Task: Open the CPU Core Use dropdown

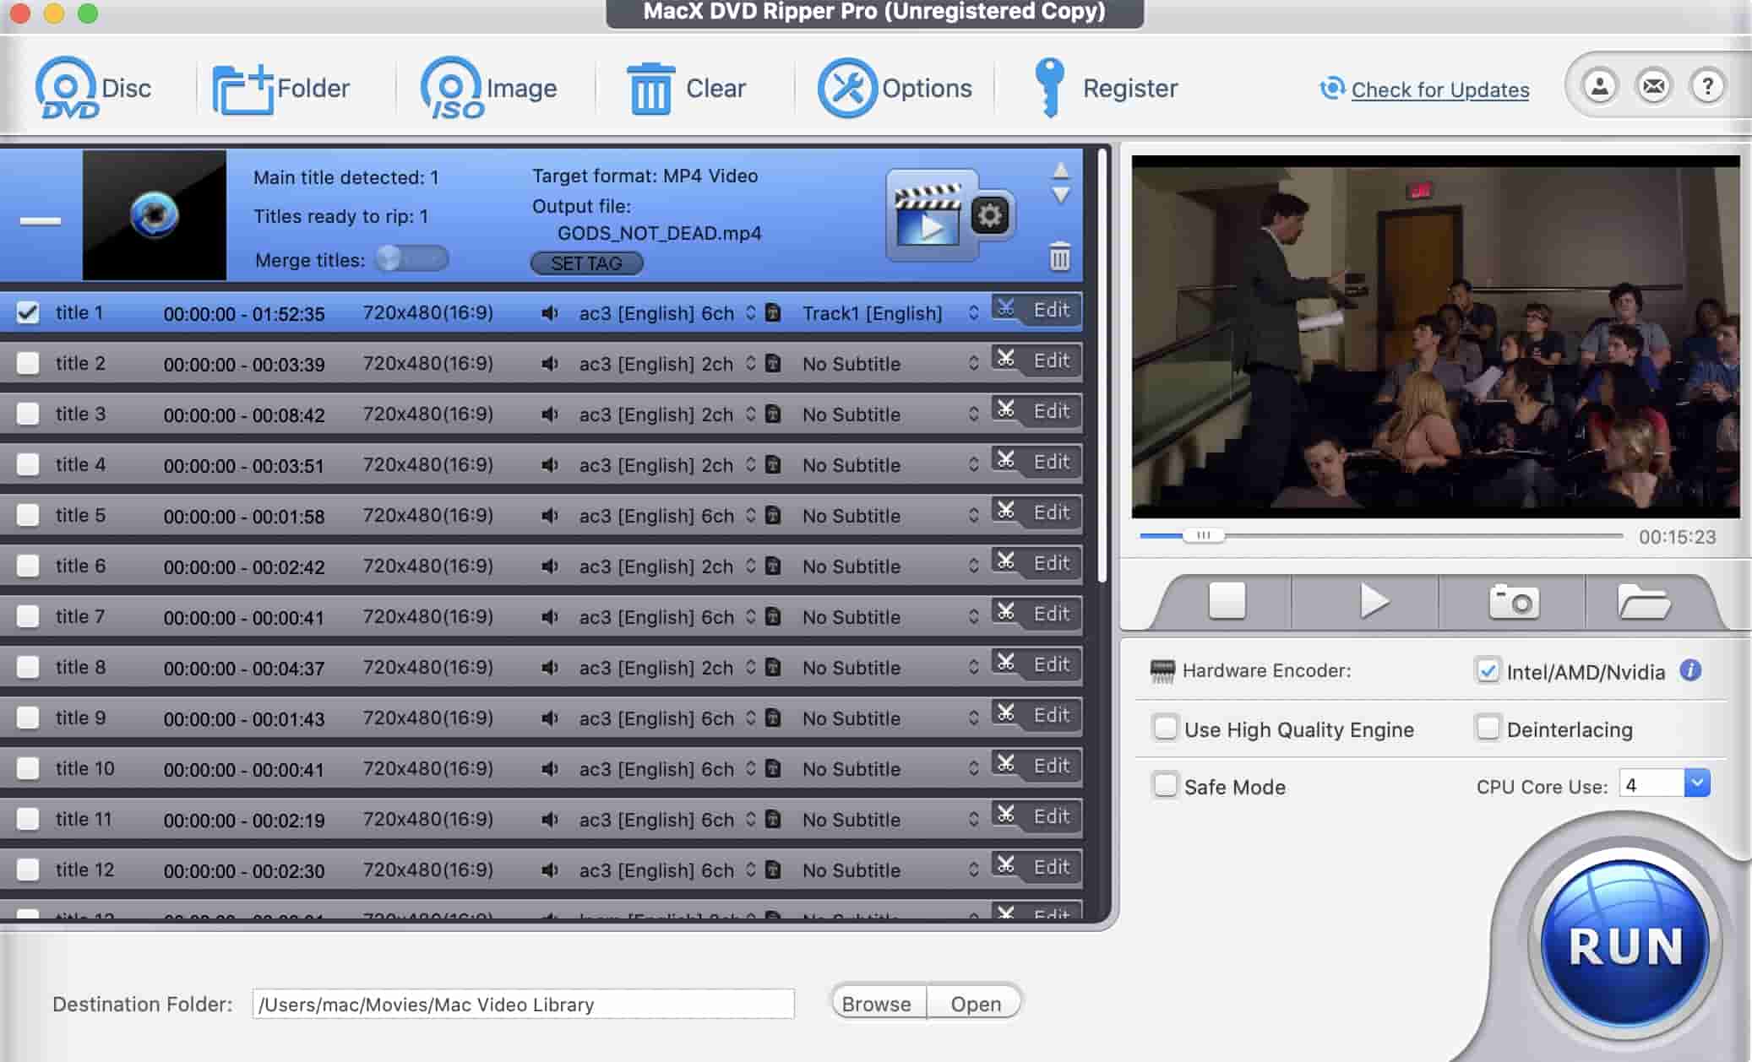Action: pyautogui.click(x=1696, y=783)
